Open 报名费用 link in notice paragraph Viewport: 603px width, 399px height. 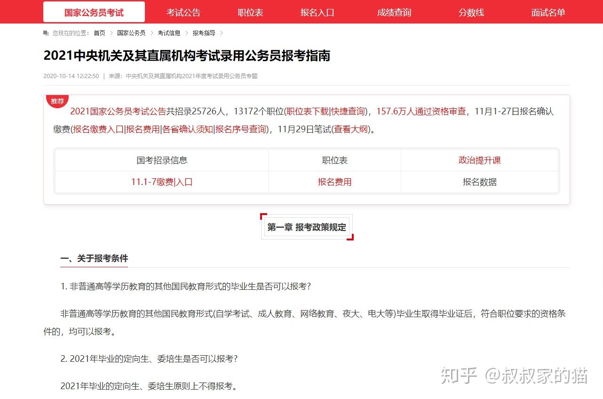[143, 129]
